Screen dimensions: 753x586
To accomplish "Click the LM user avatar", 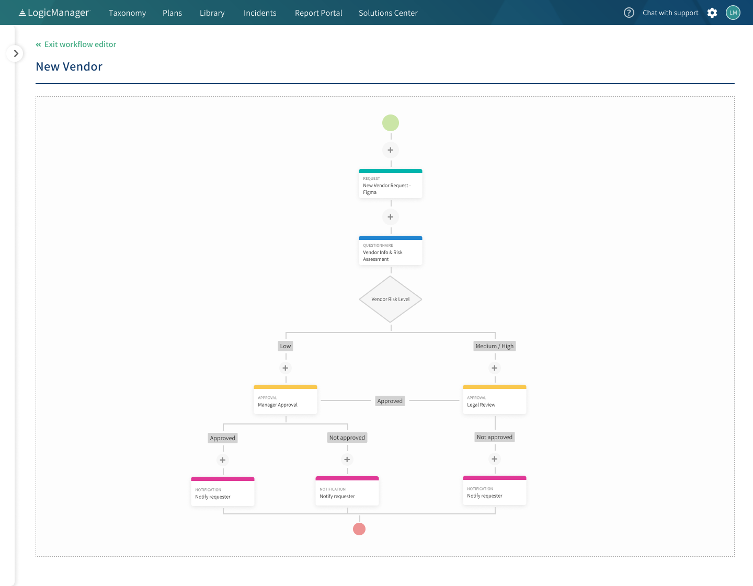I will click(733, 13).
